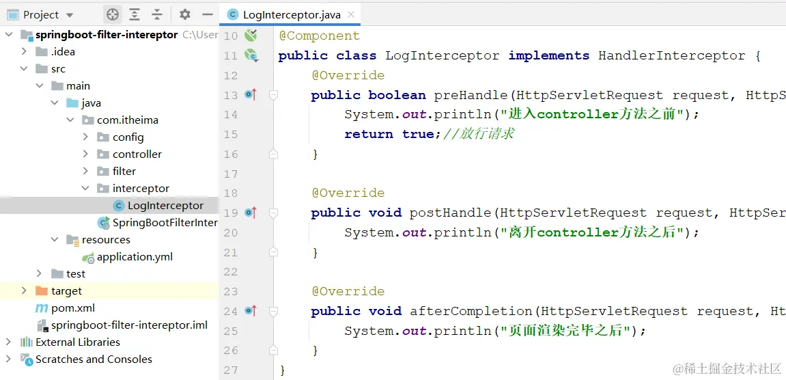Click the application.yml Spring config icon
Image resolution: width=786 pixels, height=380 pixels.
[x=89, y=258]
